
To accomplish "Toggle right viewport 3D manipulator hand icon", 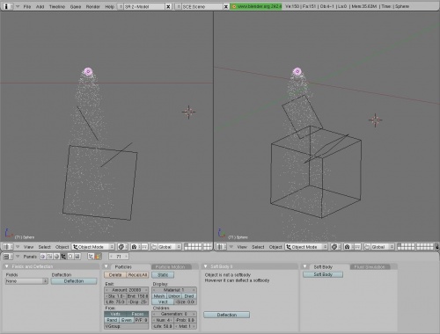I will 367,247.
